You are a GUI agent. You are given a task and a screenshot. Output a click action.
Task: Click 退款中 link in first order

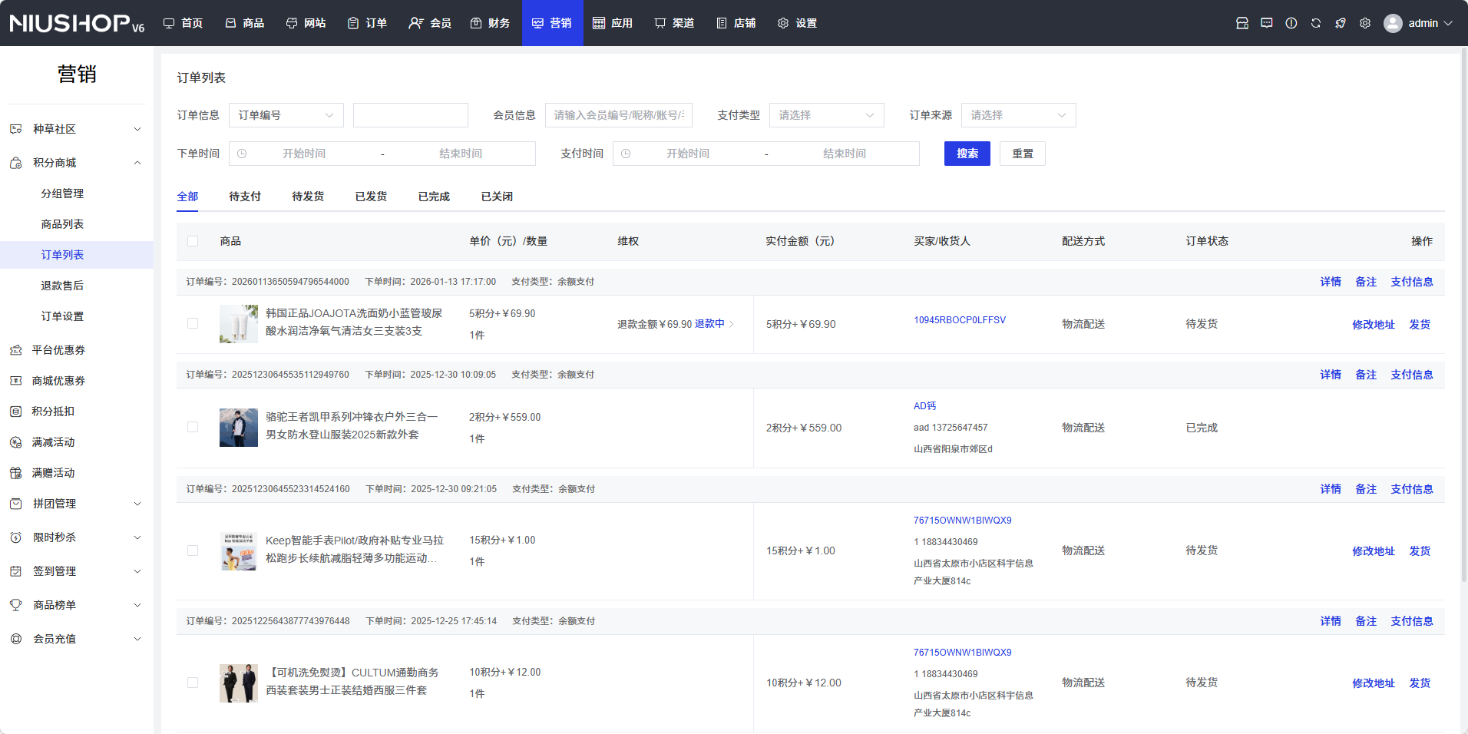coord(709,324)
